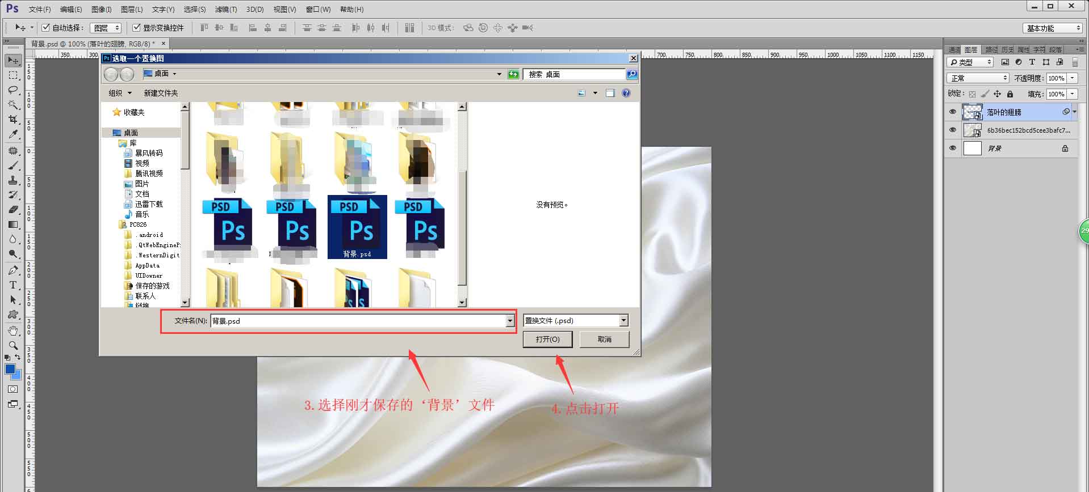This screenshot has width=1089, height=492.
Task: Click the type layer filter icon
Action: coord(1032,62)
